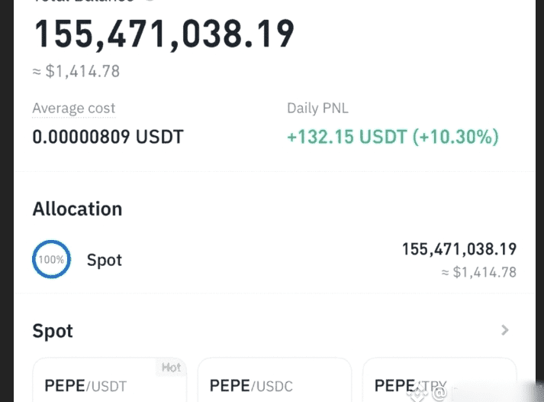Click the Daily PNL label
The width and height of the screenshot is (544, 402).
coord(317,108)
